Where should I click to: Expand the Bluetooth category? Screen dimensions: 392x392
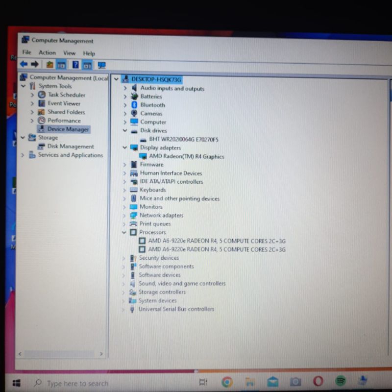[x=125, y=105]
